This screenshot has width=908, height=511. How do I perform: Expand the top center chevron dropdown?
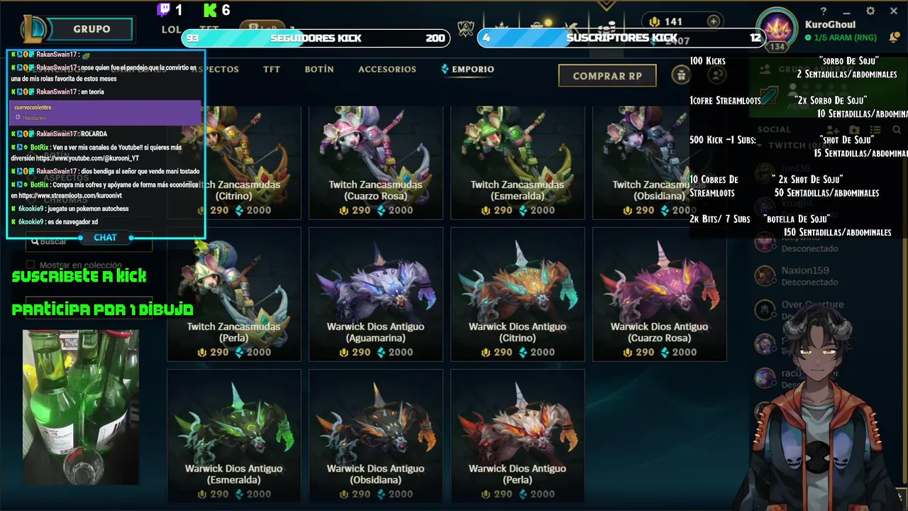(605, 6)
